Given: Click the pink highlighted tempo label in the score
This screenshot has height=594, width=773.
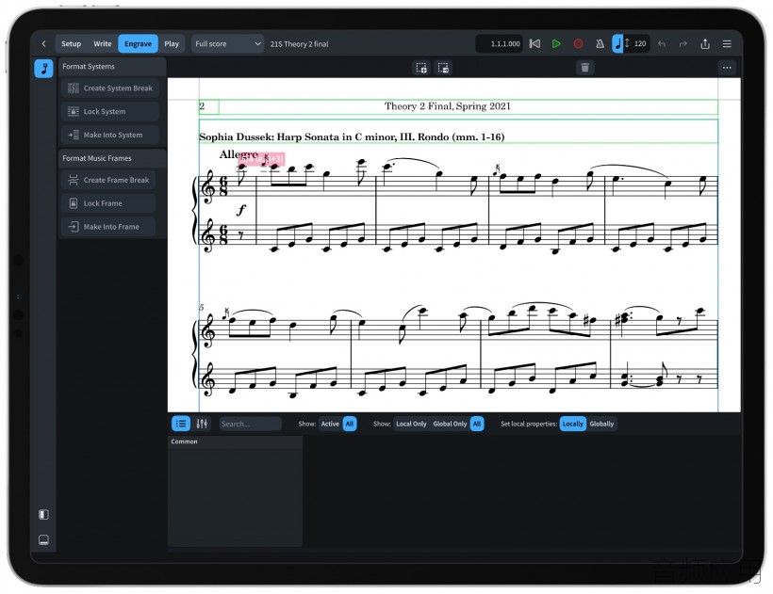Looking at the screenshot, I should [261, 158].
